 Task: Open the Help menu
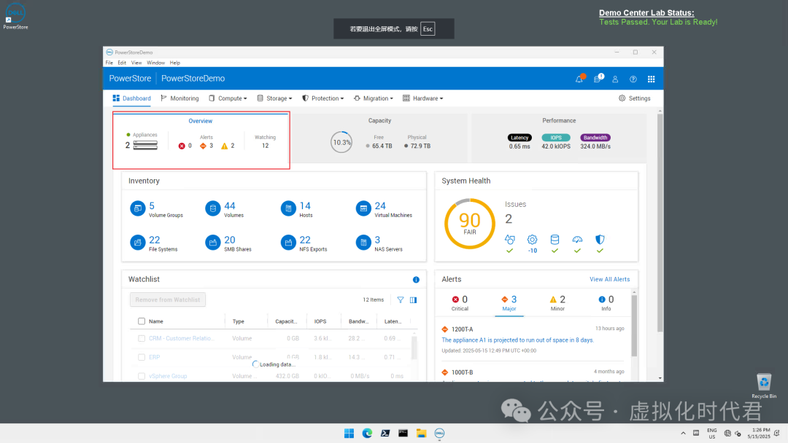pos(175,63)
